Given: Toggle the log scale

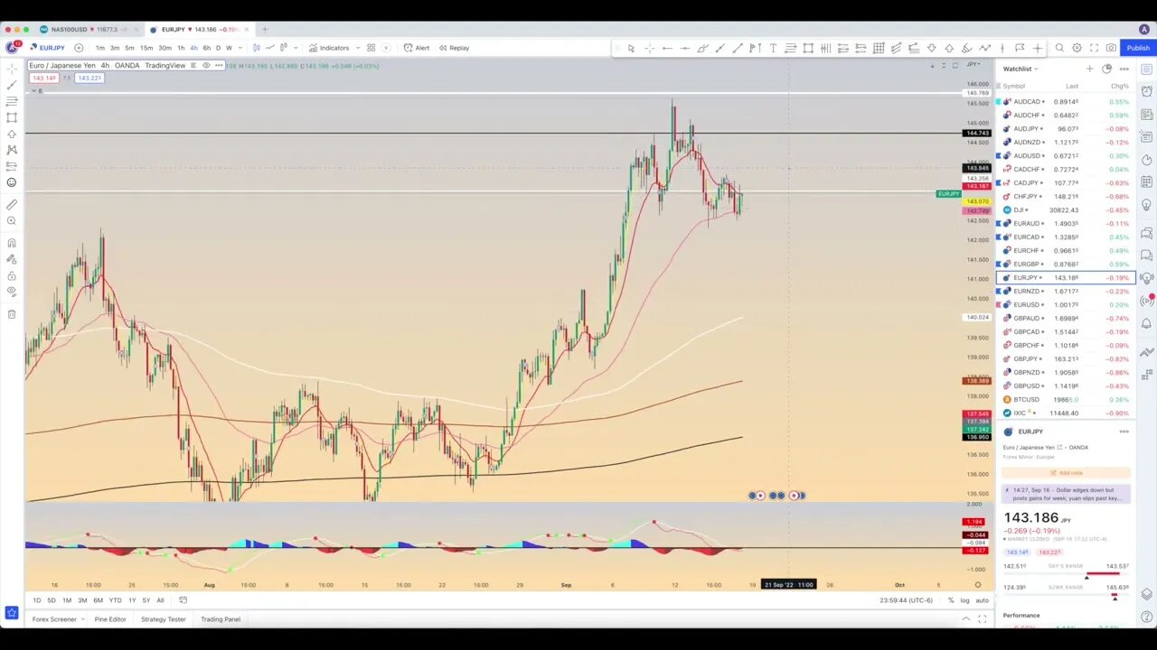Looking at the screenshot, I should 964,600.
